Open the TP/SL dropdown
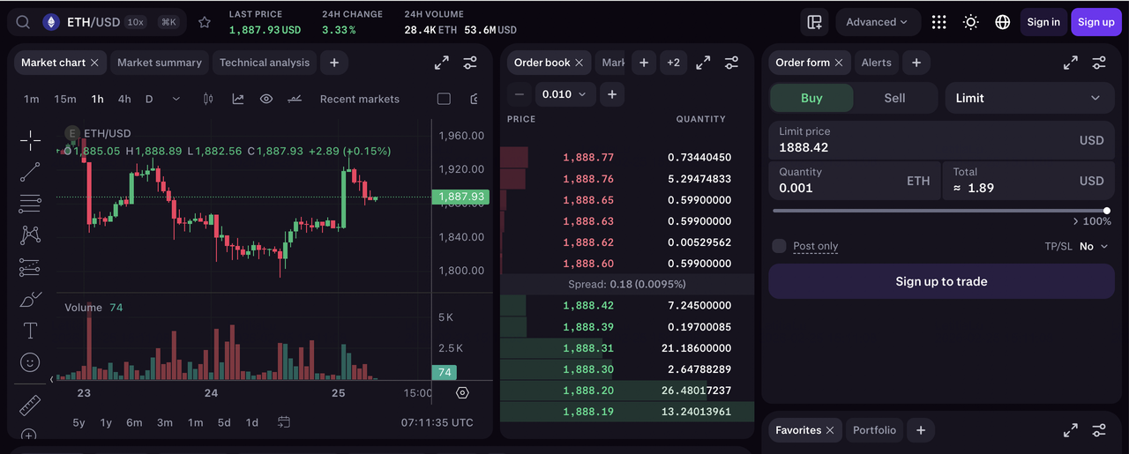 (1093, 246)
